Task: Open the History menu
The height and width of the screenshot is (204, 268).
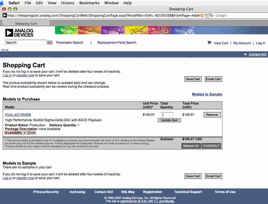Action: (68, 3)
